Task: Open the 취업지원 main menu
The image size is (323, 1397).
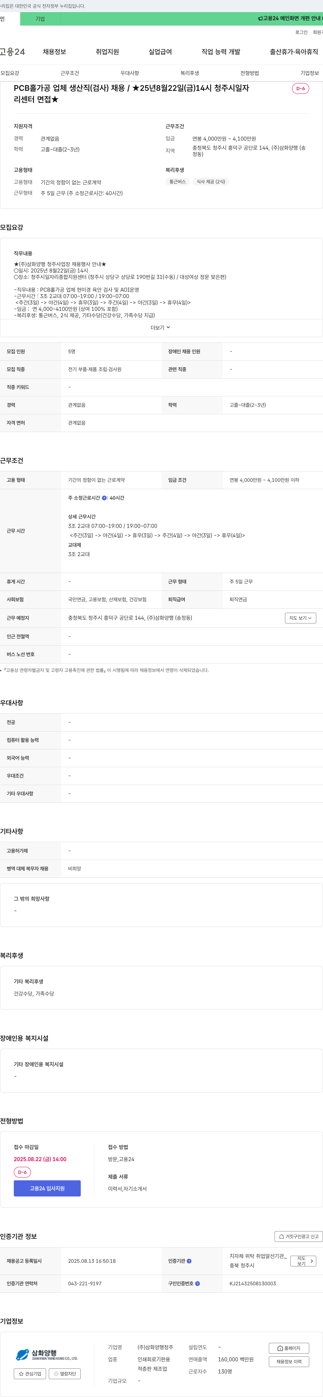Action: [x=107, y=52]
